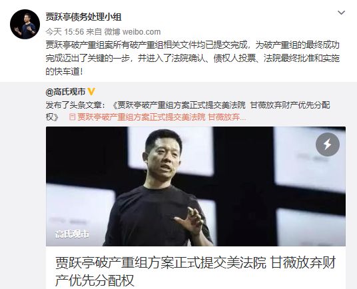Image resolution: width=357 pixels, height=289 pixels.
Task: Click the post body text about 破产重组
Action: pos(192,58)
